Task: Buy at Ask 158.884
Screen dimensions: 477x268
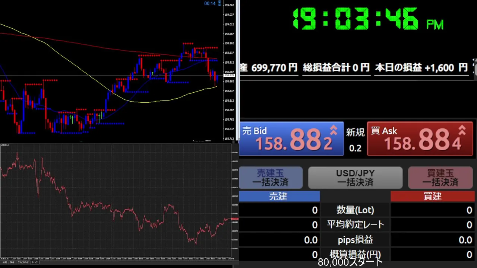Action: click(x=420, y=139)
